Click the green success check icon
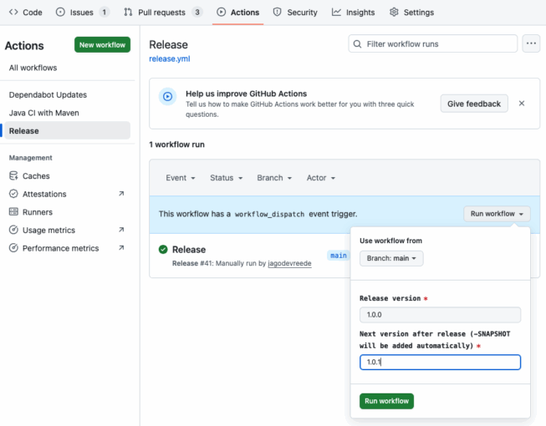Viewport: 546px width, 426px height. pos(163,250)
